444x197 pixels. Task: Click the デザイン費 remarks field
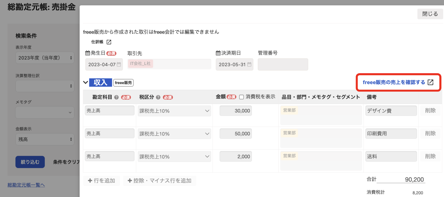391,111
